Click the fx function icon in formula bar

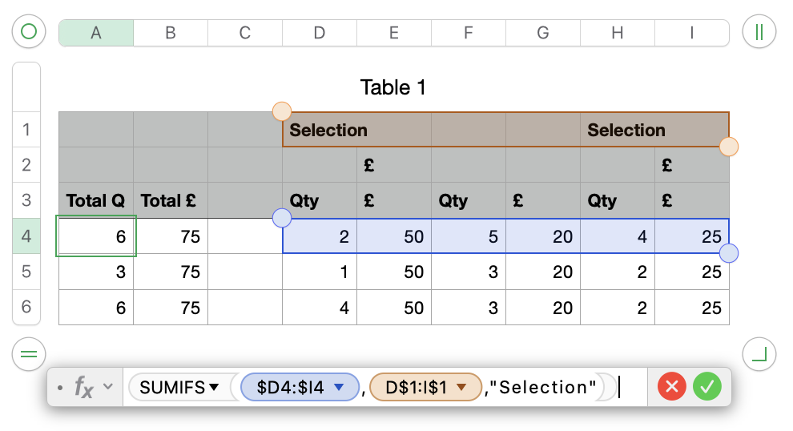(84, 388)
